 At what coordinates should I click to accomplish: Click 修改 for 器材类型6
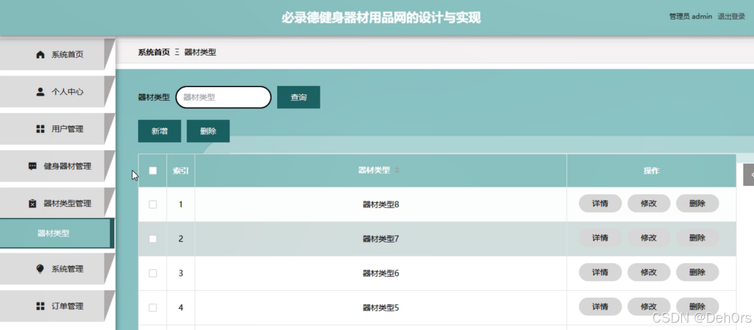(649, 272)
